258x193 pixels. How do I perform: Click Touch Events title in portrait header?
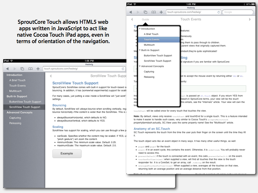[191, 19]
